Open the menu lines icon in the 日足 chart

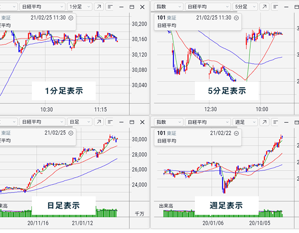[110, 122]
